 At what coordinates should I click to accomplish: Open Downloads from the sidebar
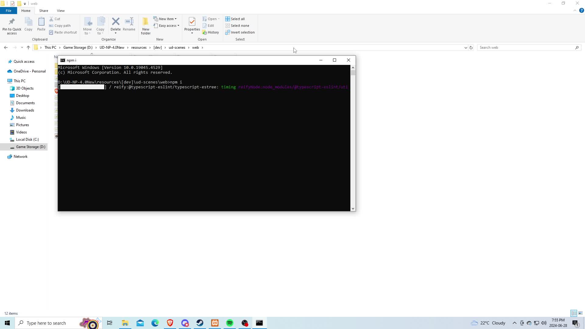click(25, 110)
